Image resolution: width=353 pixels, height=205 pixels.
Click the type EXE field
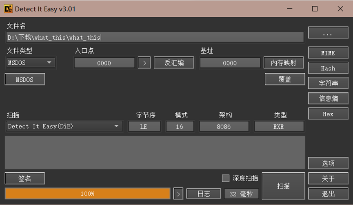(279, 126)
